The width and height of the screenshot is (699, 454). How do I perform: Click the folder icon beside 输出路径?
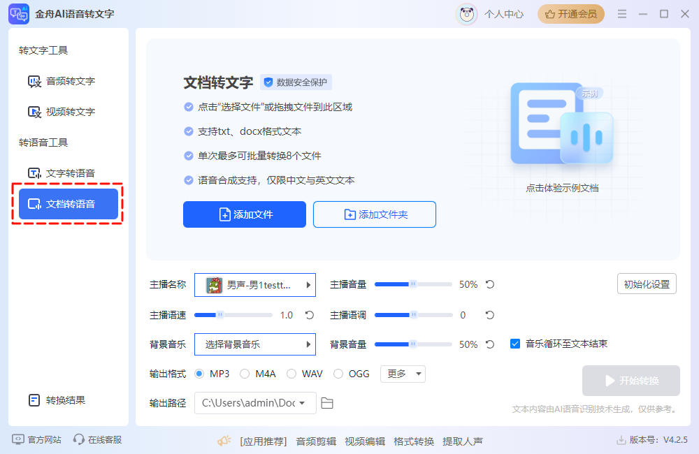(326, 403)
